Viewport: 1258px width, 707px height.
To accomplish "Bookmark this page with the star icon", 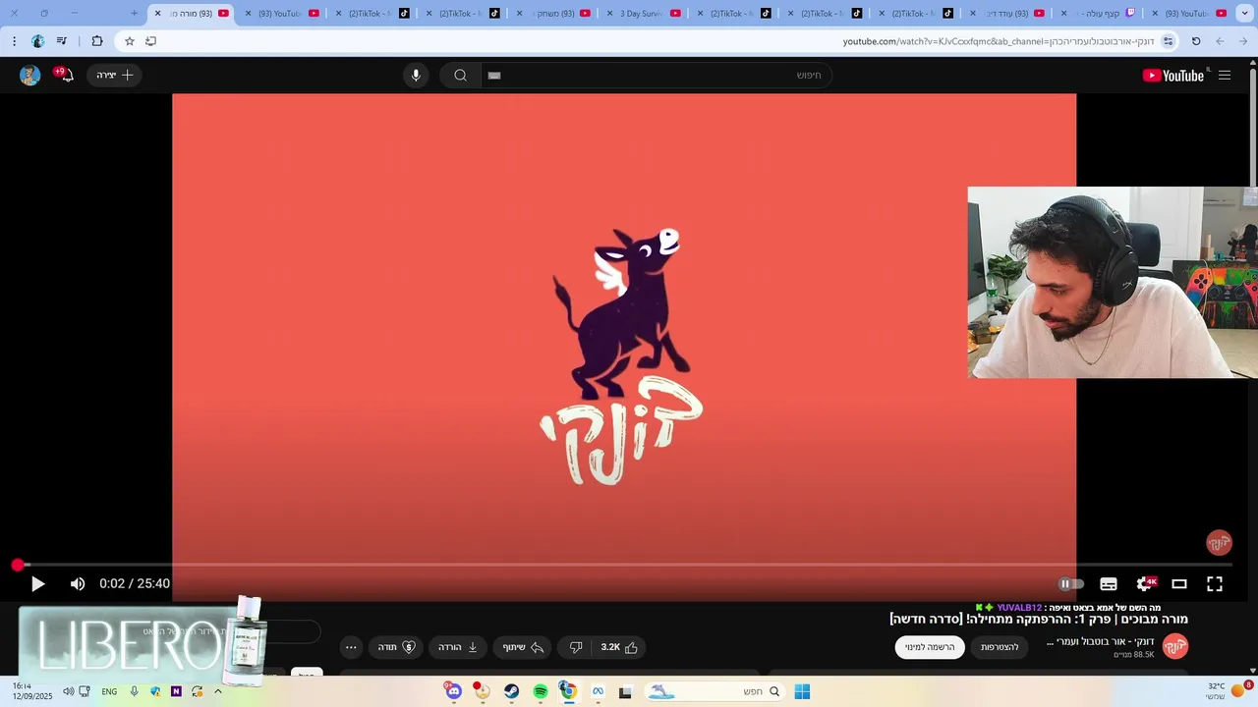I will tap(129, 41).
